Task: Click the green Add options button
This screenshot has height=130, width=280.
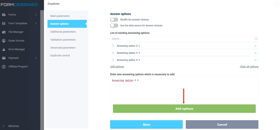Action: (x=184, y=109)
